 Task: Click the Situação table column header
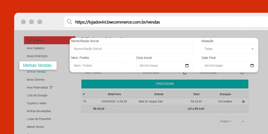pos(225,94)
